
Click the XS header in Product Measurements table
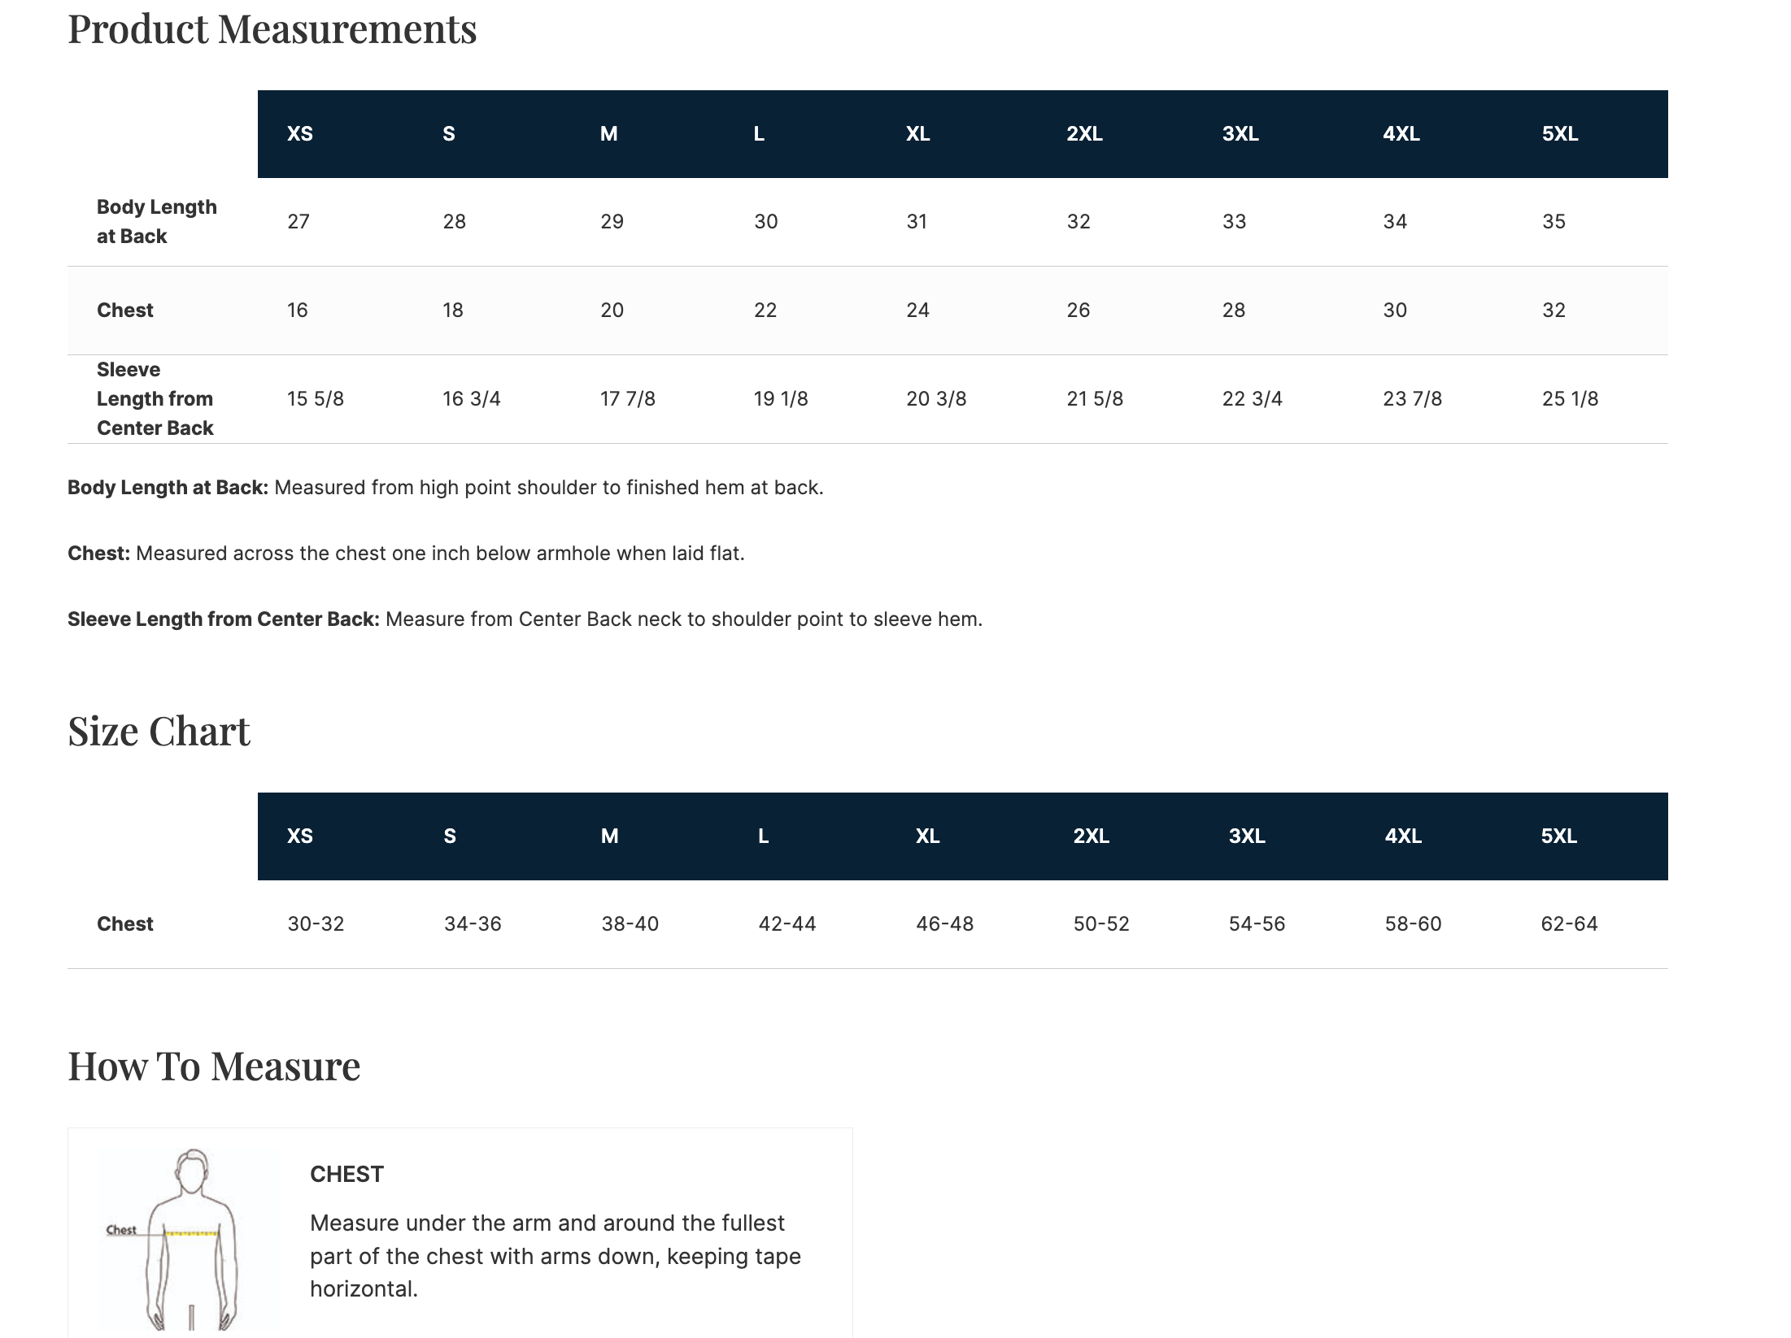299,134
